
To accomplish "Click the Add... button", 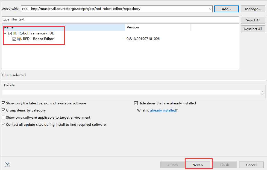I will [227, 9].
